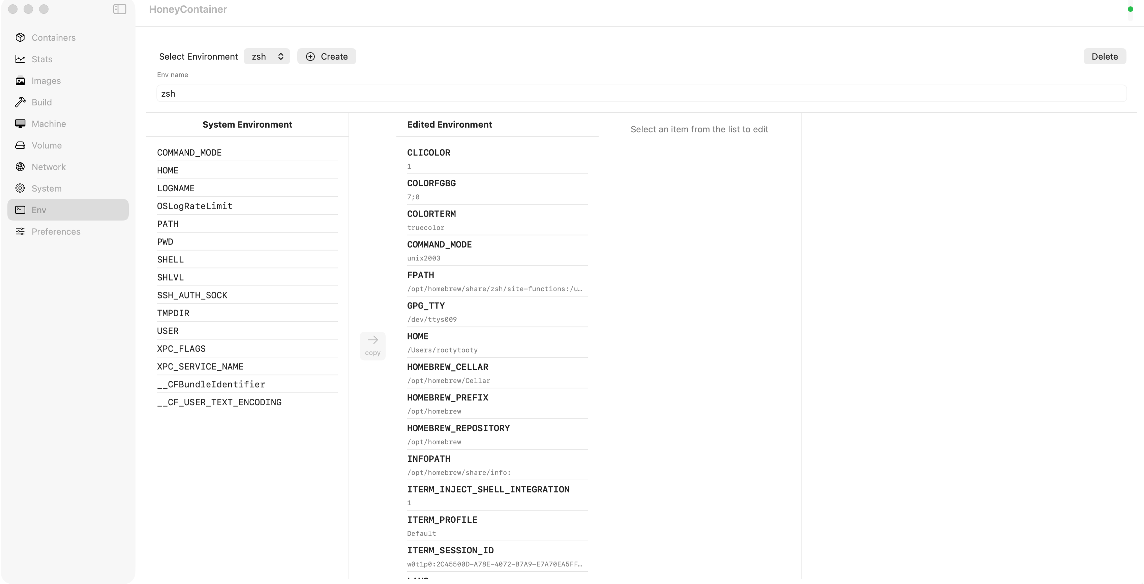Edit HOMEBREW_PREFIX entry
Viewport: 1144px width, 584px height.
pos(498,404)
